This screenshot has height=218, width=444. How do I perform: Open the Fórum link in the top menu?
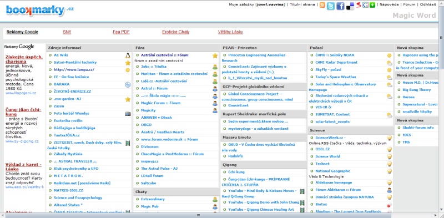[x=409, y=4]
